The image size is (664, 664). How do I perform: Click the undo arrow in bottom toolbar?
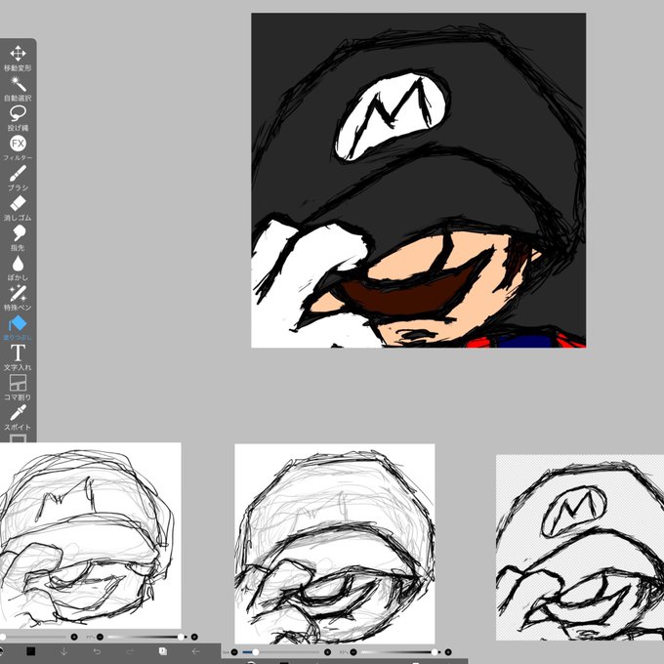pyautogui.click(x=97, y=651)
